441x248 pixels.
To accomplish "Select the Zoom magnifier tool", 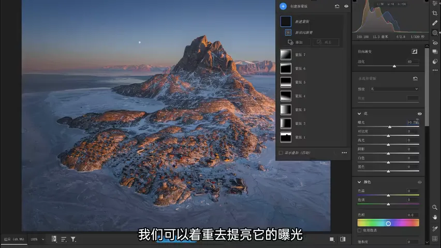I will (435, 207).
